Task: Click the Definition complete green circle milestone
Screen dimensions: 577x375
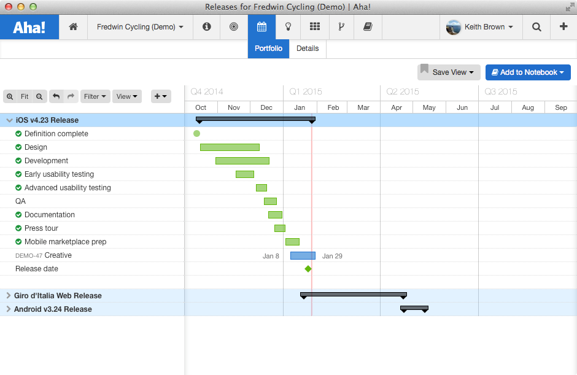Action: (197, 134)
